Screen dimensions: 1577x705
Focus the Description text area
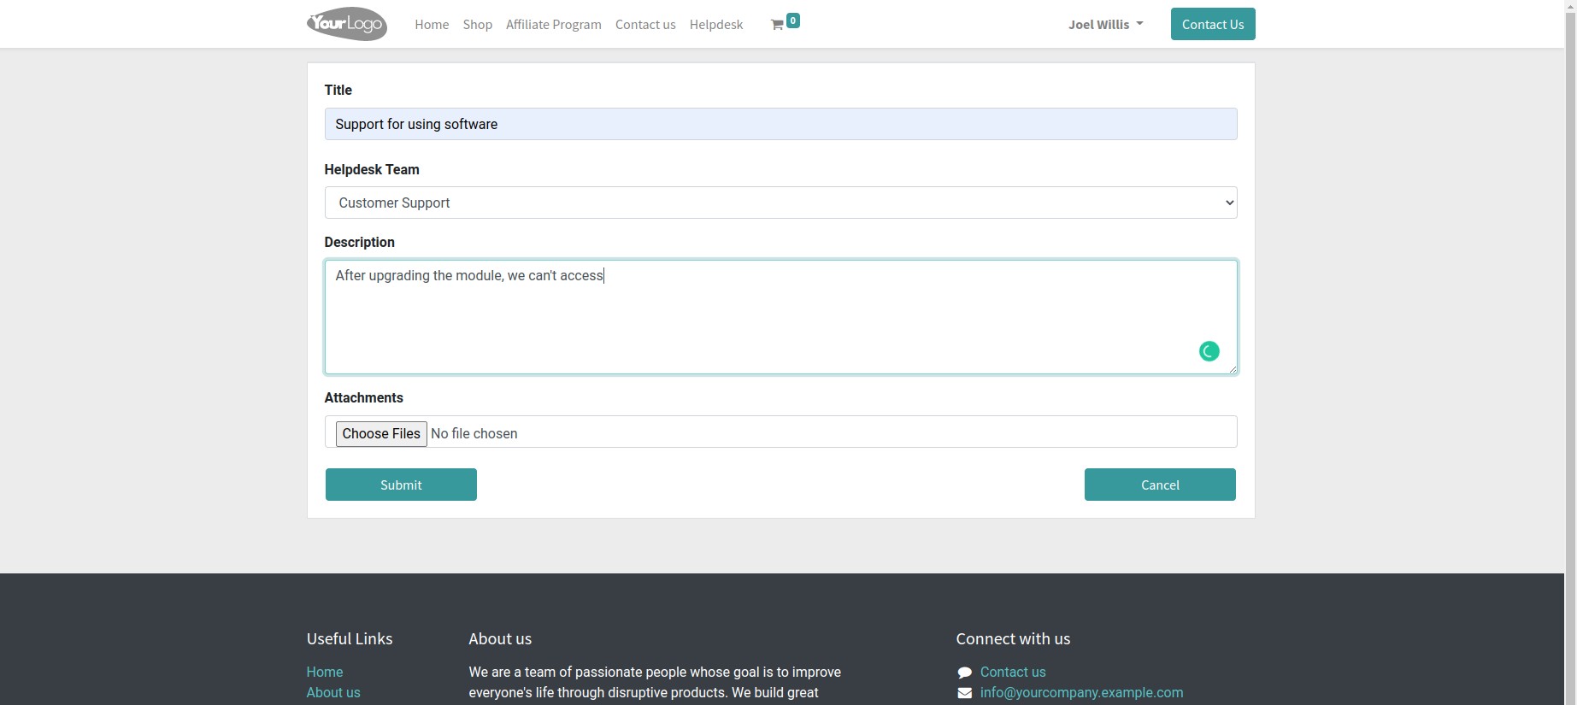(780, 317)
